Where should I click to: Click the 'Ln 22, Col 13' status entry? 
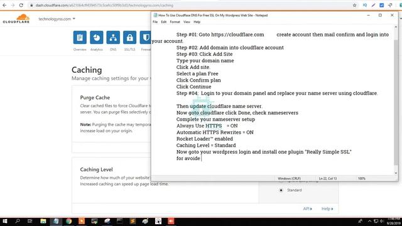[x=328, y=178]
